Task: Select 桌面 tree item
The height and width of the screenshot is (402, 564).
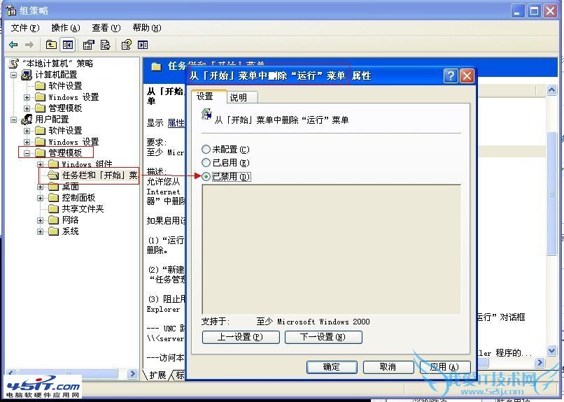Action: pyautogui.click(x=70, y=187)
